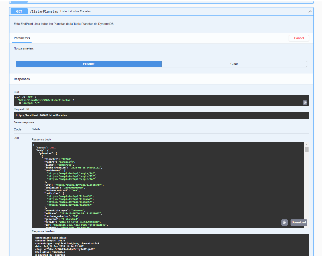
Task: Click the content-length: 14574 header
Action: coord(50,241)
